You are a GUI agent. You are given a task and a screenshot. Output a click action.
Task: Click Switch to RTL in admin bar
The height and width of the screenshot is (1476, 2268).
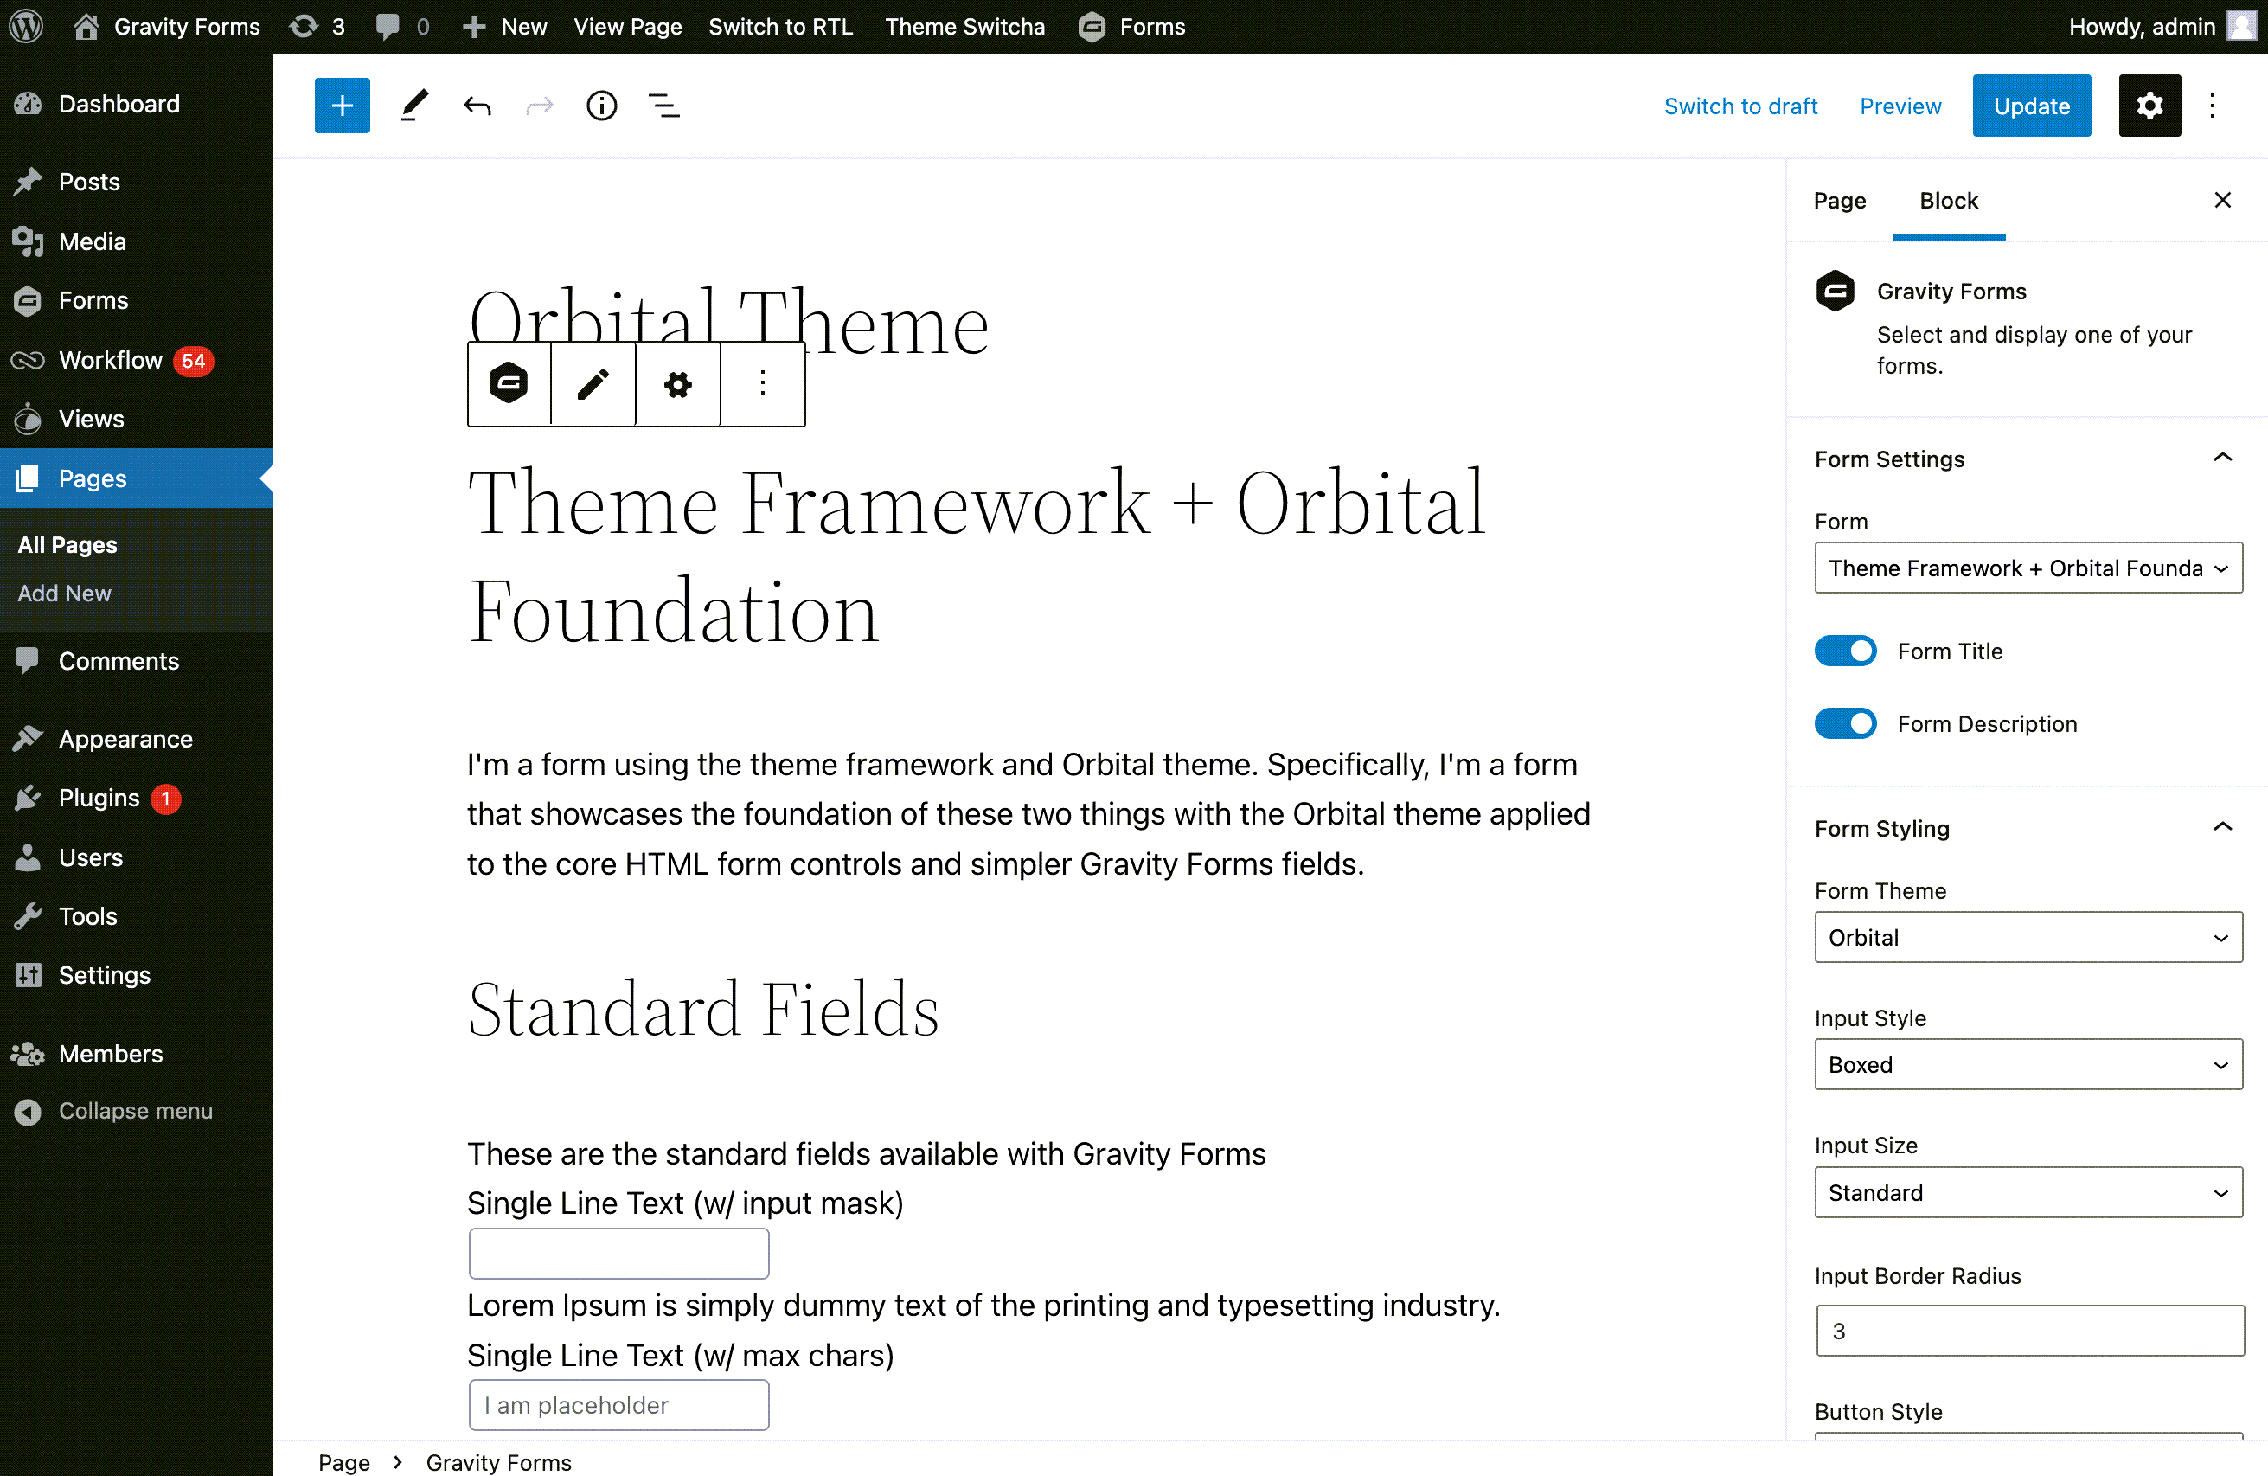(780, 26)
